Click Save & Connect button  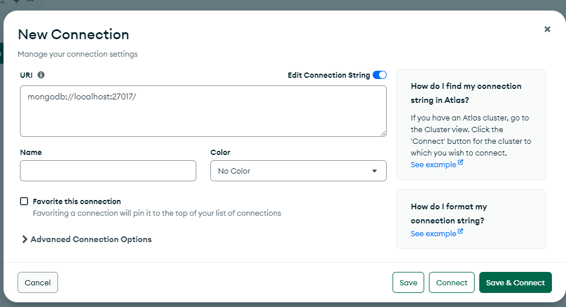(x=516, y=282)
